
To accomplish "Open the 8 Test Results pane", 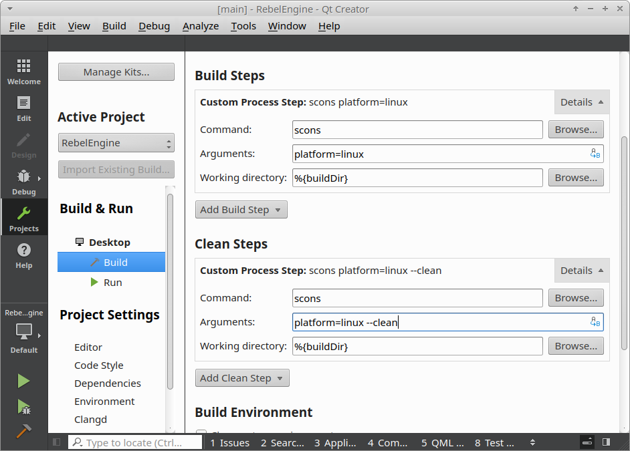I will point(494,442).
